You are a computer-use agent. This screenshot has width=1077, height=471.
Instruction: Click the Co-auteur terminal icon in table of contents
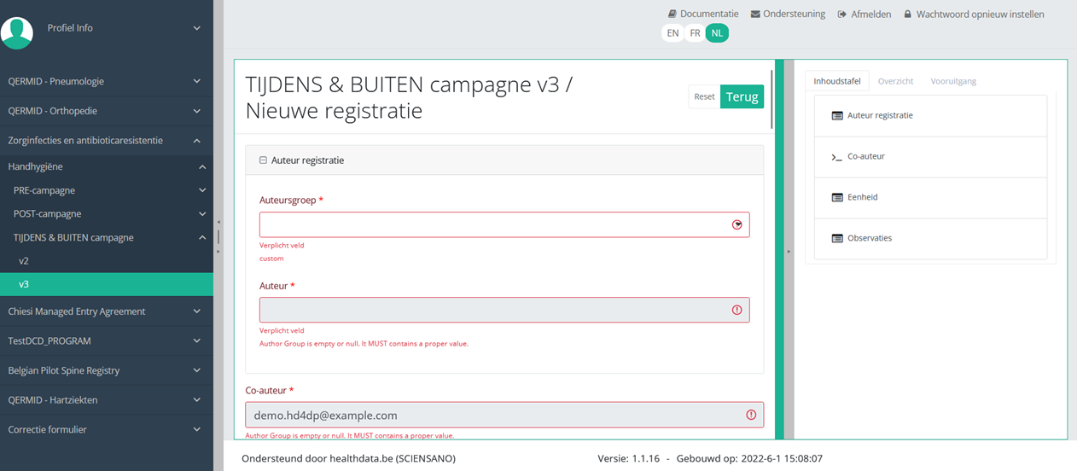pyautogui.click(x=837, y=157)
